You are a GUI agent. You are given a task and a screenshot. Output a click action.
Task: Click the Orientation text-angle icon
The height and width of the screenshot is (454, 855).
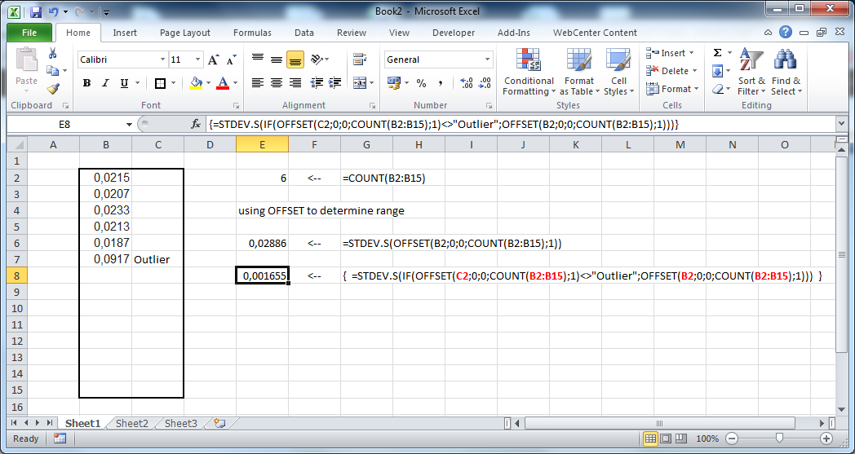coord(317,60)
